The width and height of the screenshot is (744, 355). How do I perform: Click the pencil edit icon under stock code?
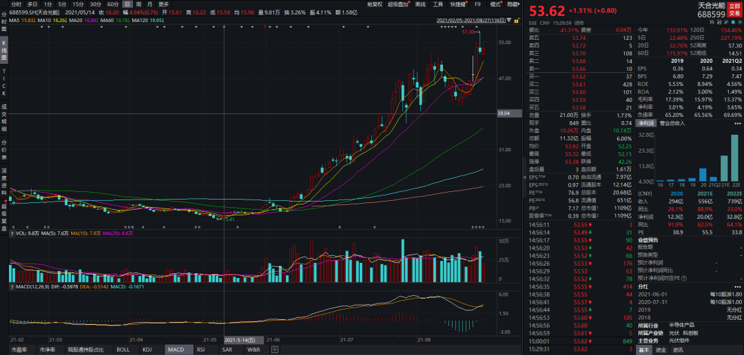tap(726, 22)
